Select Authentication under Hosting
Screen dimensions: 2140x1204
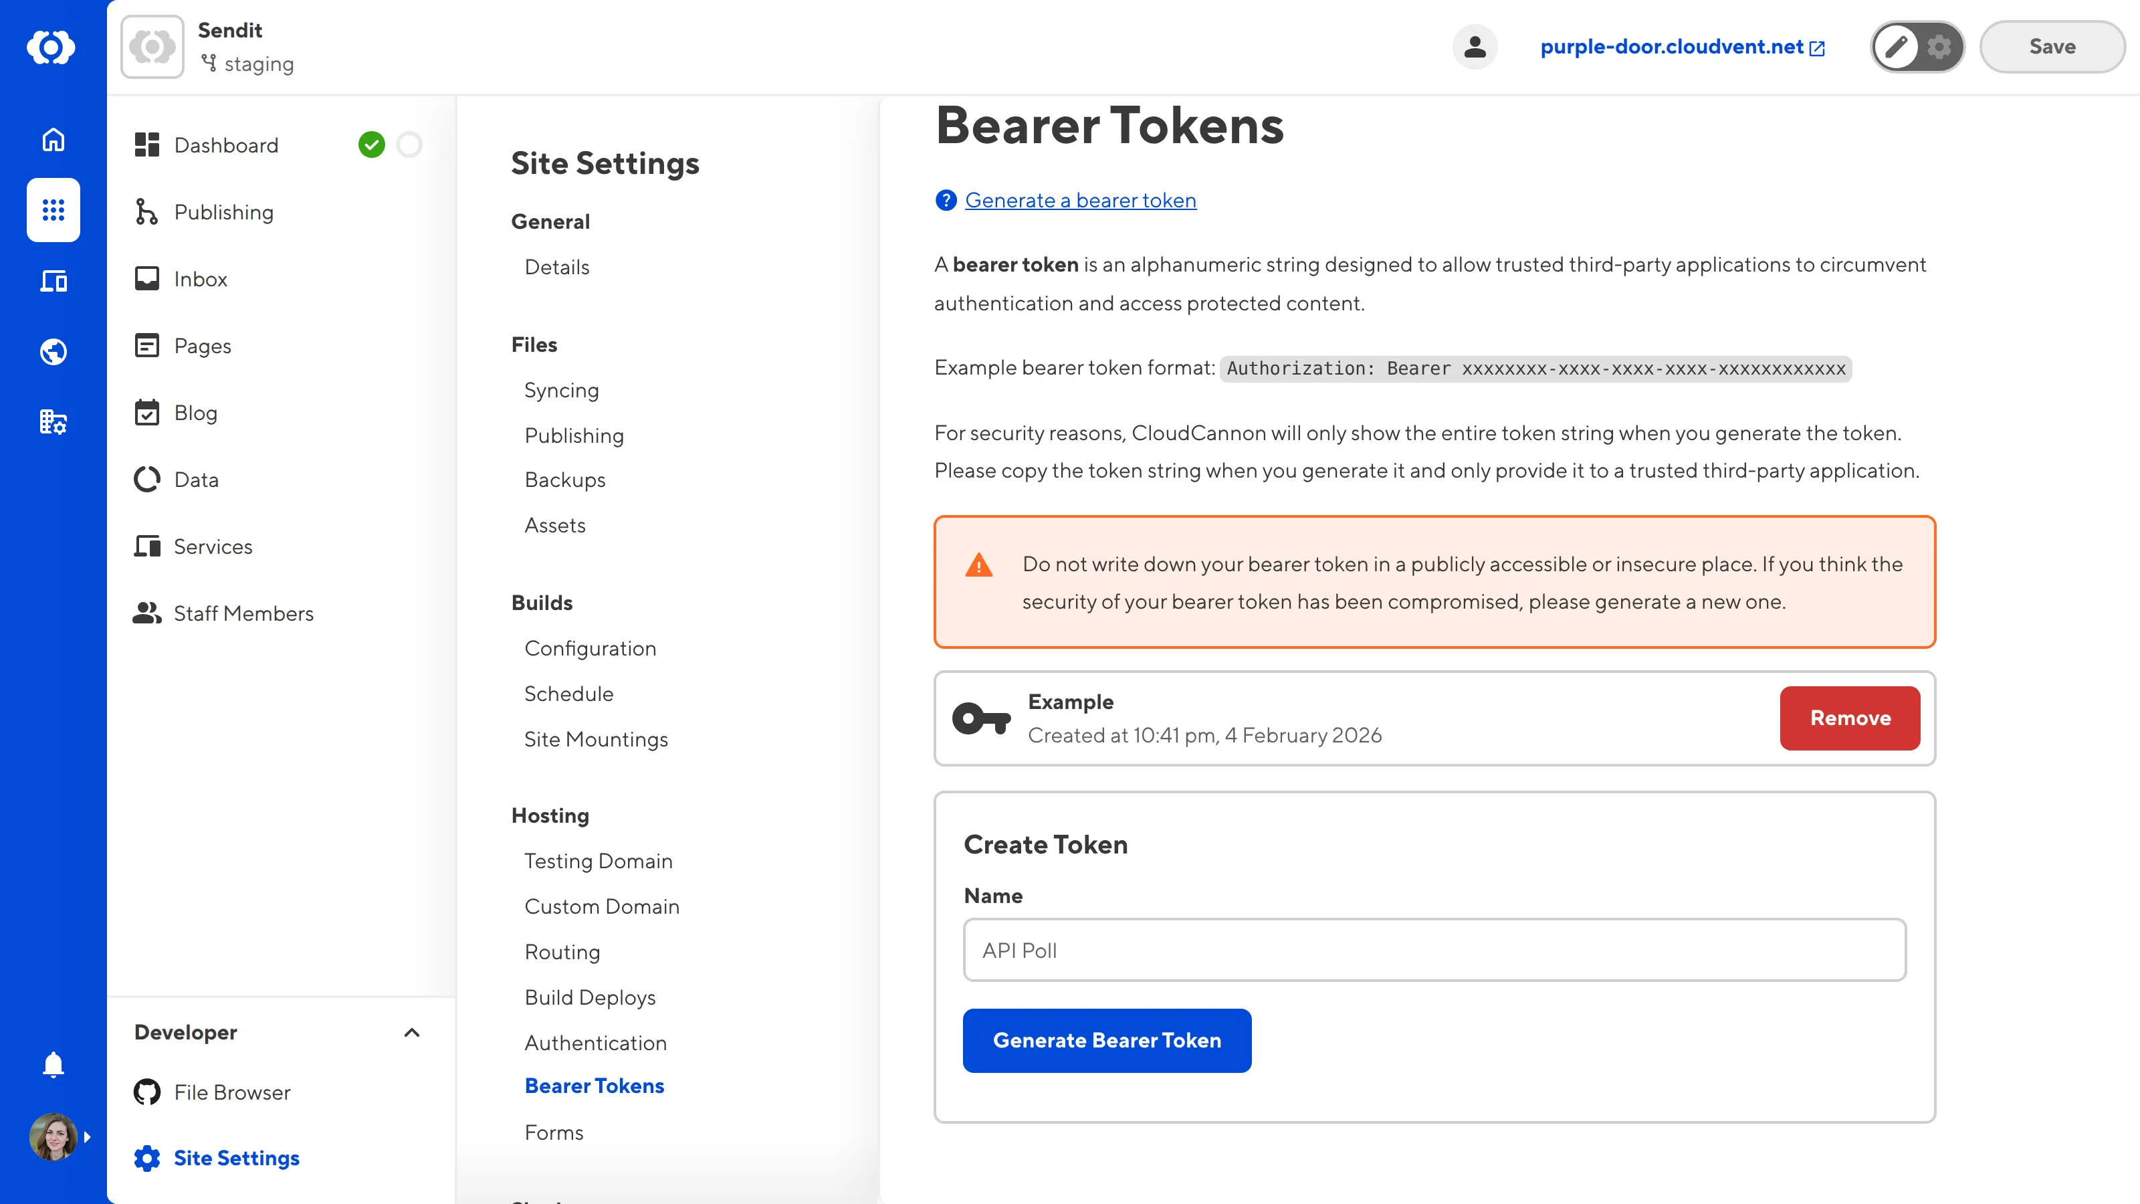tap(596, 1042)
